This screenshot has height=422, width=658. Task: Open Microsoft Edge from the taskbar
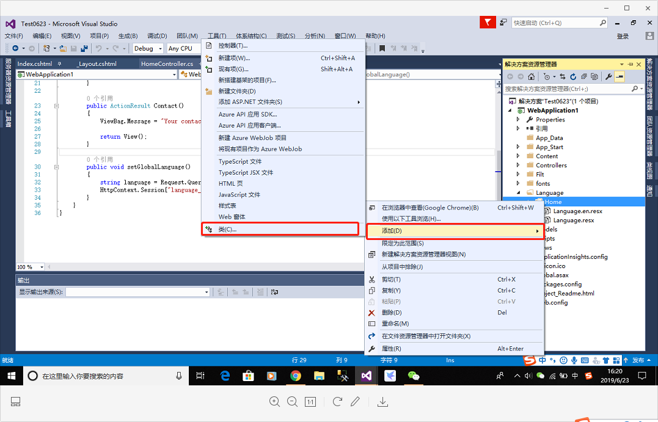pyautogui.click(x=225, y=376)
